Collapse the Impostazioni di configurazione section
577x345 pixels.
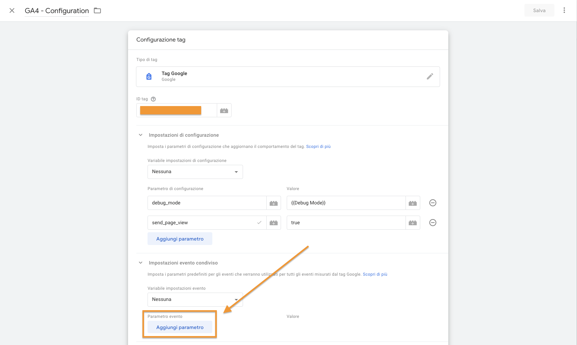pos(140,135)
